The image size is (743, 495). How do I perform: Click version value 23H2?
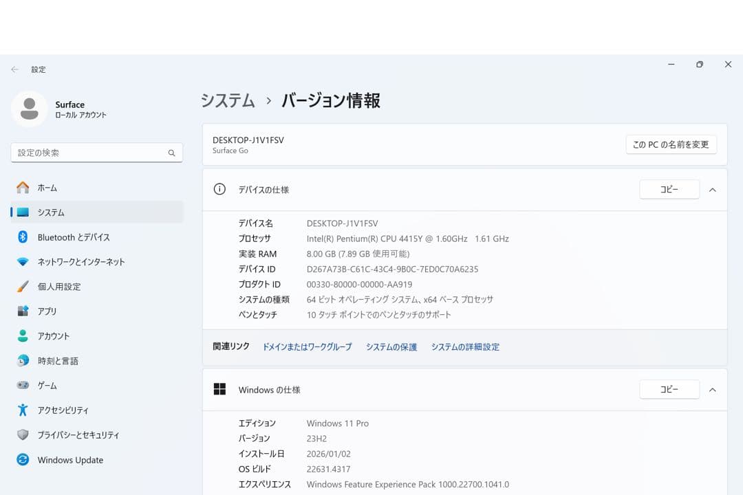pyautogui.click(x=316, y=438)
